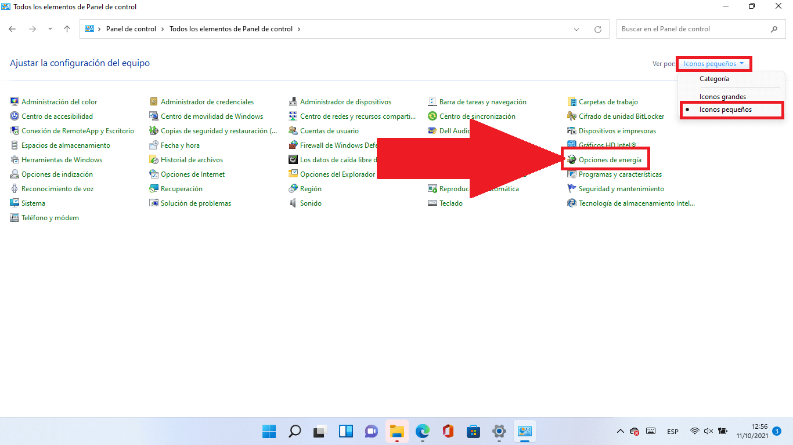Click the search magnifier icon in search box
This screenshot has width=793, height=445.
pyautogui.click(x=774, y=29)
